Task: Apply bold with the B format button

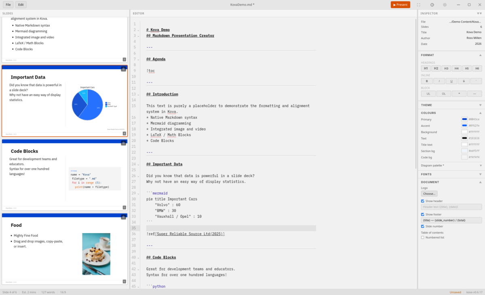Action: (x=426, y=81)
